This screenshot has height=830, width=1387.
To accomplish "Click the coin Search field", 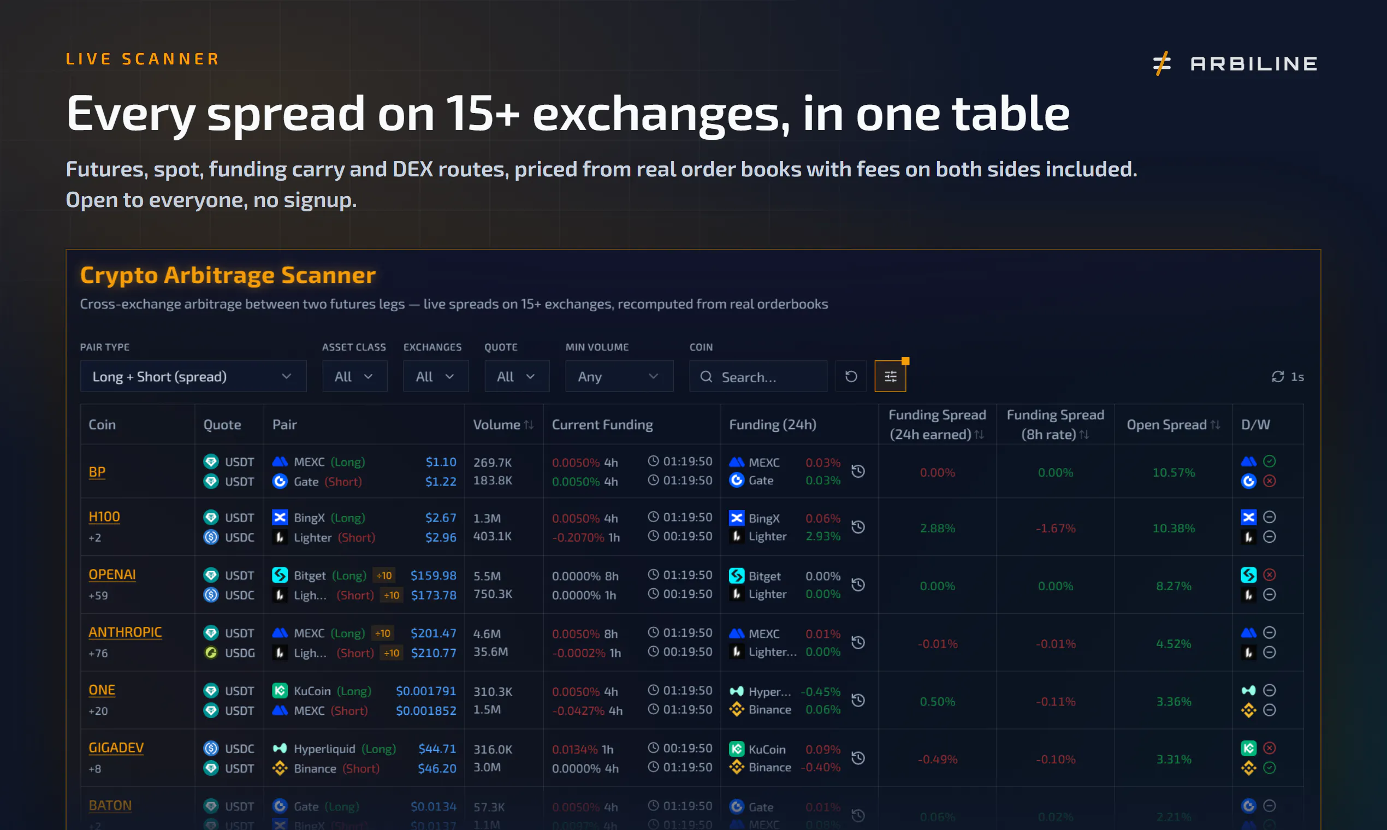I will pos(758,376).
